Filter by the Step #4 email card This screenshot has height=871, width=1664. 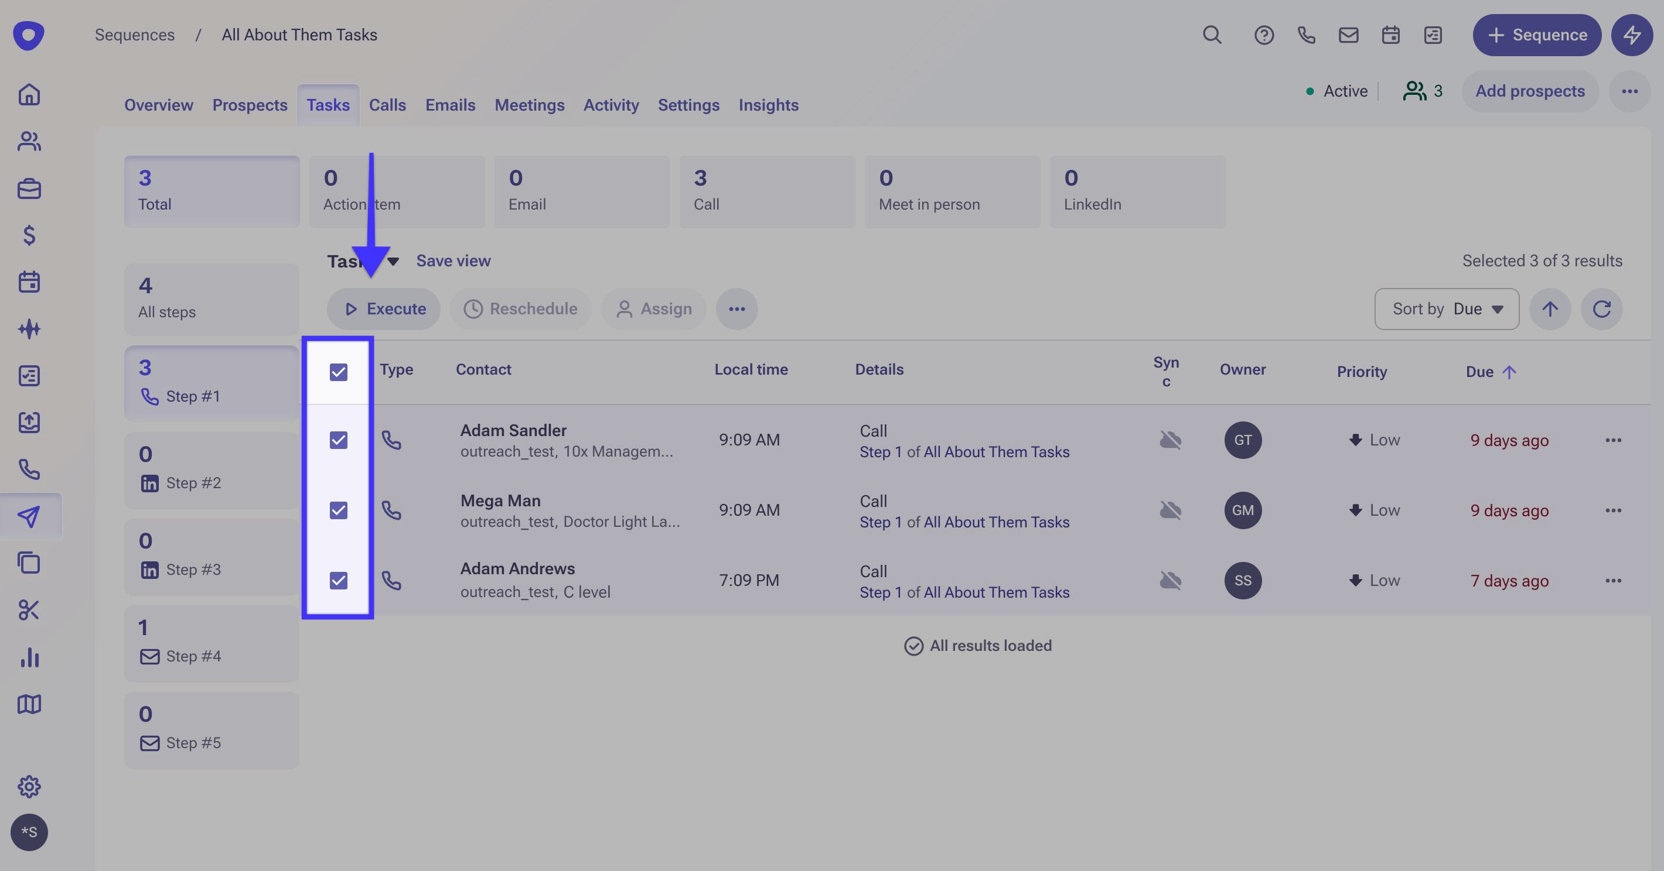click(212, 643)
